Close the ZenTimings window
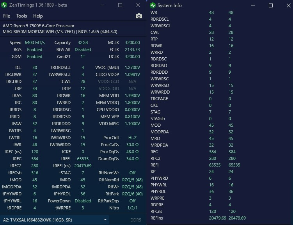Image resolution: width=293 pixels, height=225 pixels. click(x=138, y=5)
